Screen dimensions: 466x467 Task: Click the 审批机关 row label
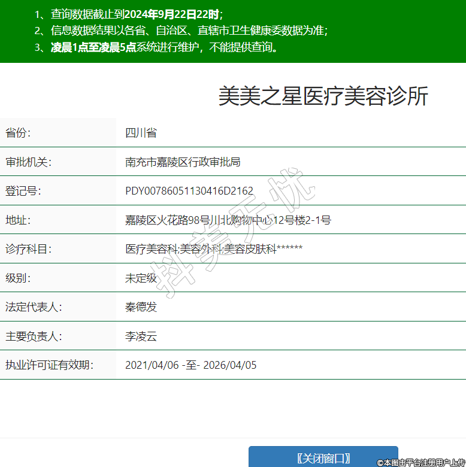[28, 162]
